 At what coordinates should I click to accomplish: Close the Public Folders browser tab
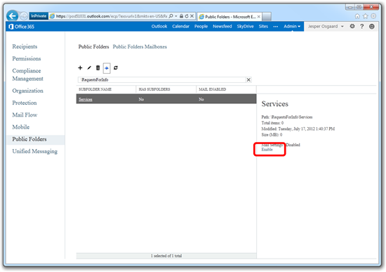pos(259,17)
